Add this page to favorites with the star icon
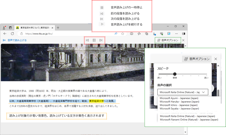 [x=123, y=34]
